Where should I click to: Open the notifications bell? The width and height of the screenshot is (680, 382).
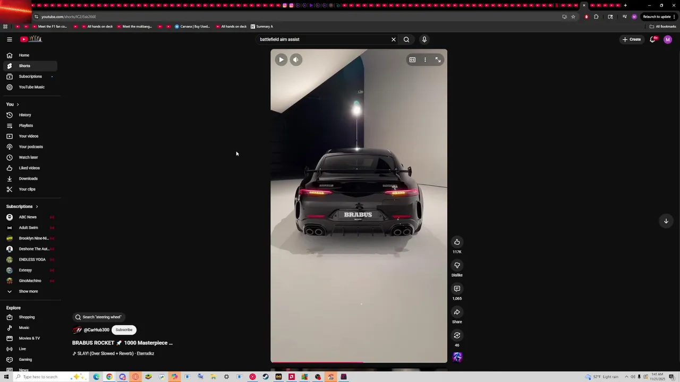point(653,39)
